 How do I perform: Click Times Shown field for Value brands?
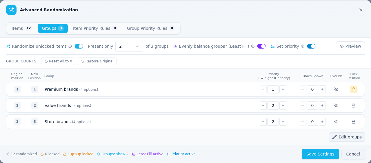click(x=312, y=105)
